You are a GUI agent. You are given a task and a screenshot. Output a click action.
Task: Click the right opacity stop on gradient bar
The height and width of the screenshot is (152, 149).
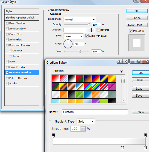145,136
